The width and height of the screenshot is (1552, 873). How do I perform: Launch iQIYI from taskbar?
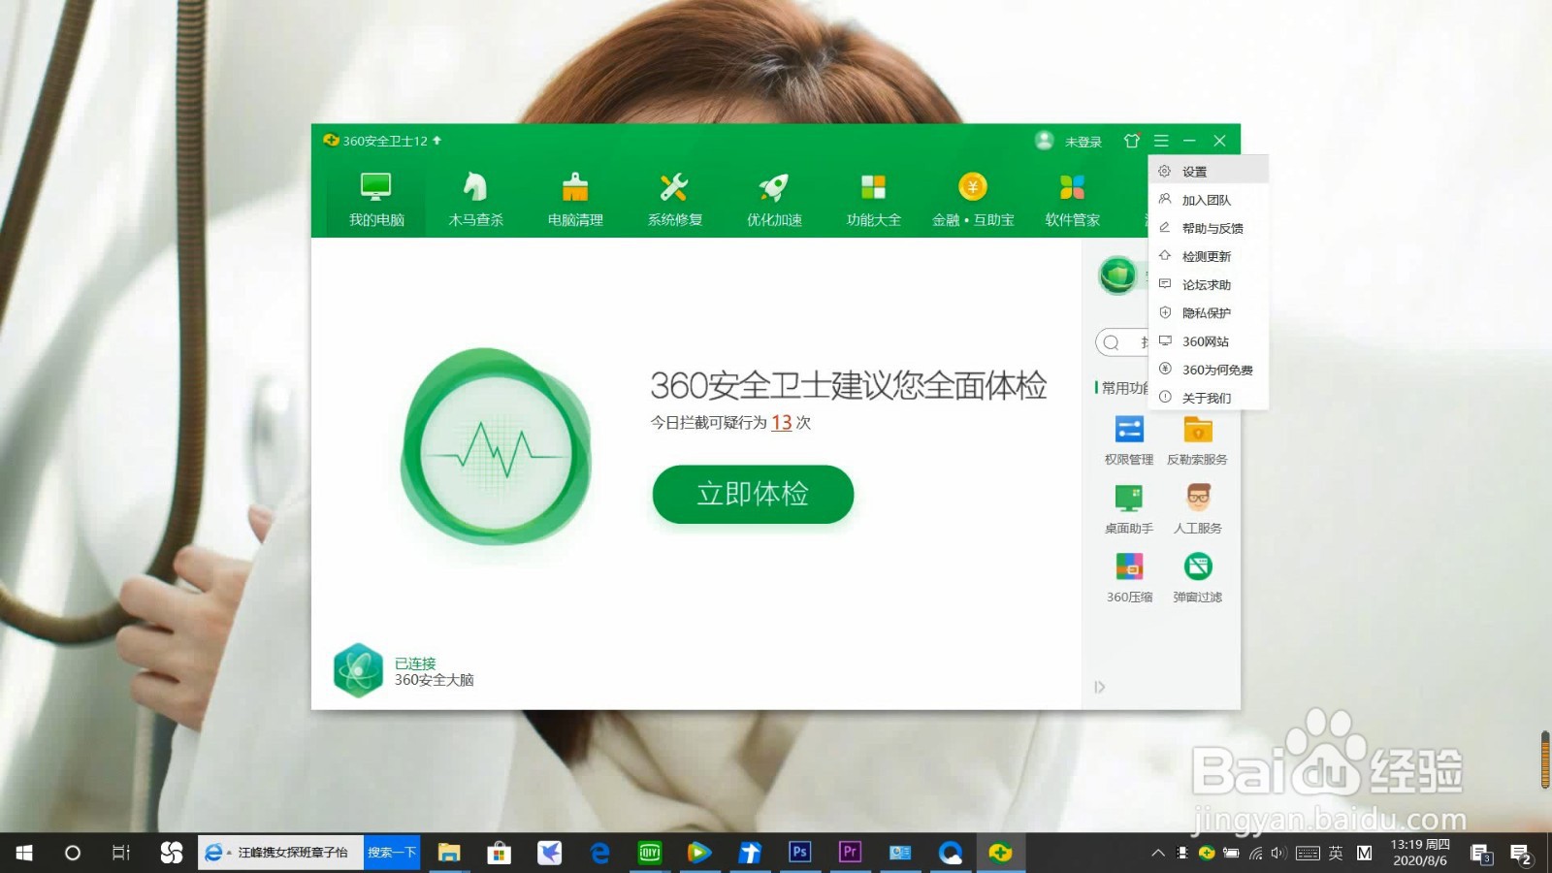pyautogui.click(x=650, y=853)
